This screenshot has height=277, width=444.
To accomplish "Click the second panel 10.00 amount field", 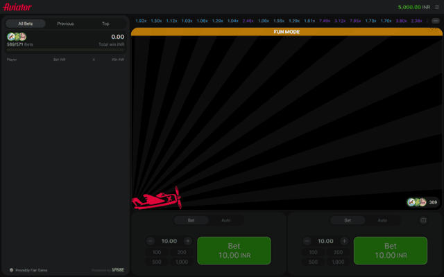I will click(325, 241).
